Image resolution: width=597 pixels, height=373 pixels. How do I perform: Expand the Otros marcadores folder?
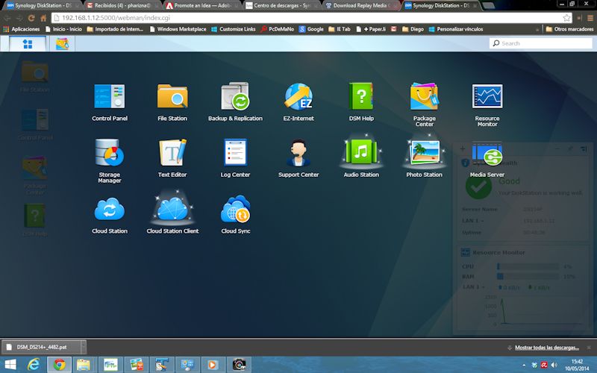[569, 29]
